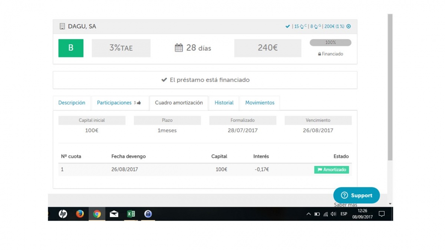Image resolution: width=445 pixels, height=250 pixels.
Task: Click the green Amortizado status badge
Action: coord(332,170)
